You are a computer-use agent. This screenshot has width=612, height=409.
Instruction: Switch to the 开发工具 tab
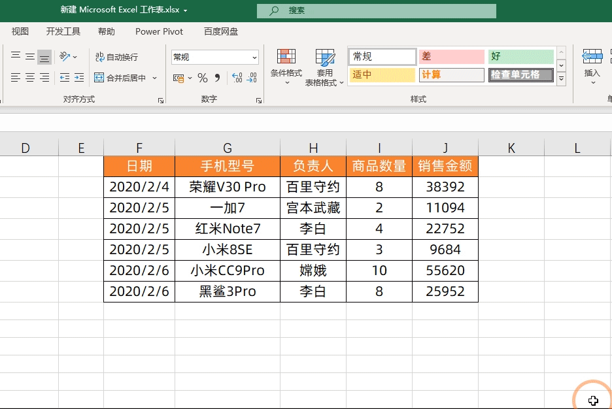pos(63,31)
